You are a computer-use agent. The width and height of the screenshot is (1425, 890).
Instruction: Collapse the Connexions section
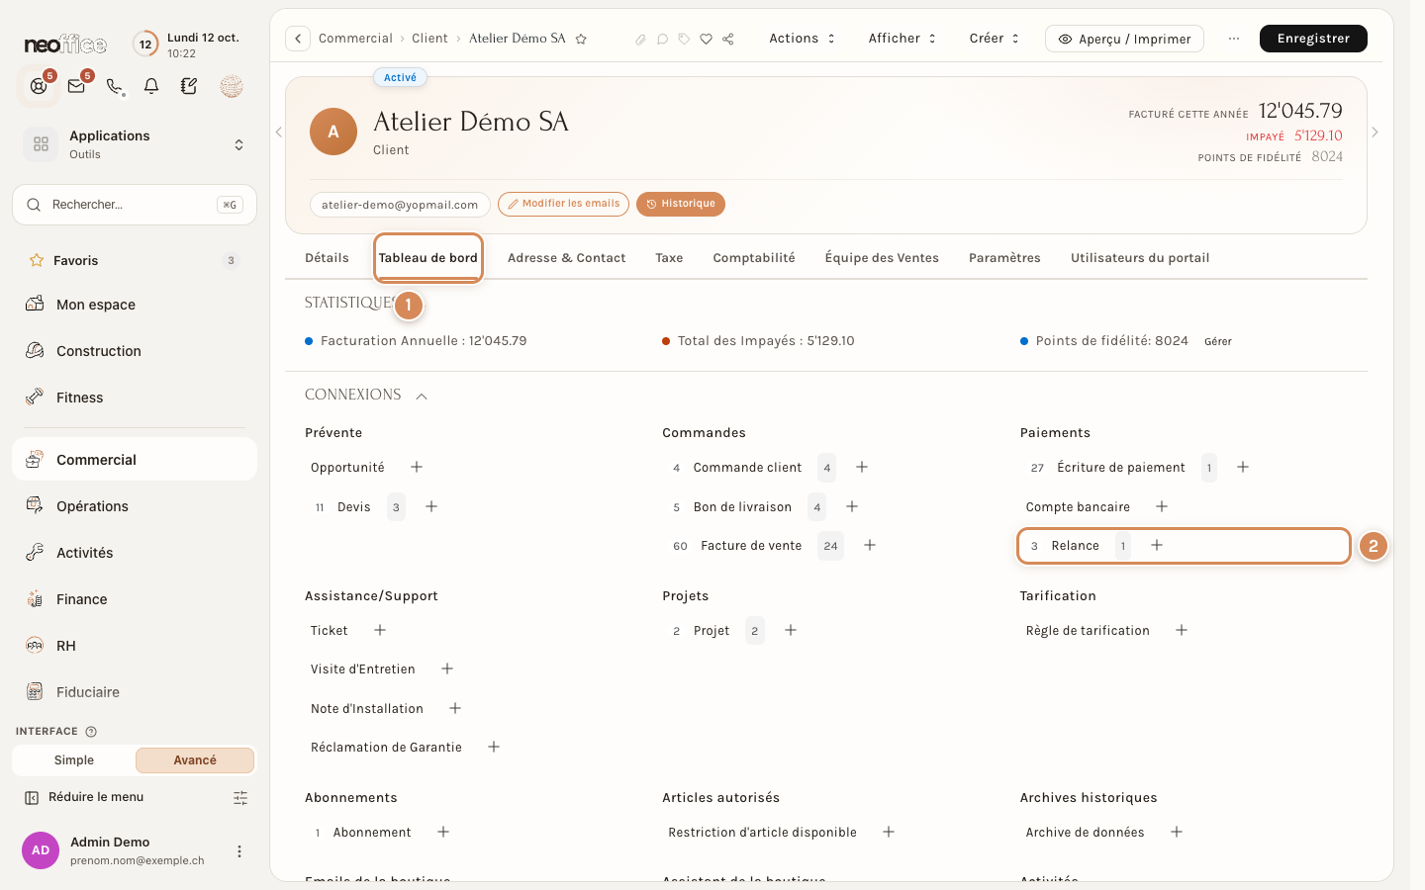(422, 396)
